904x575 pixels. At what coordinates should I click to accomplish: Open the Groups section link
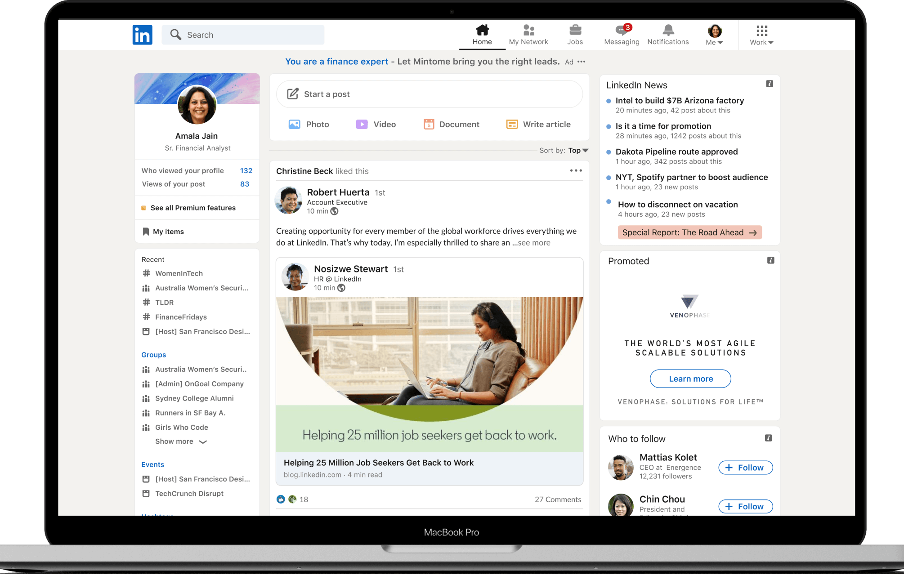(154, 355)
